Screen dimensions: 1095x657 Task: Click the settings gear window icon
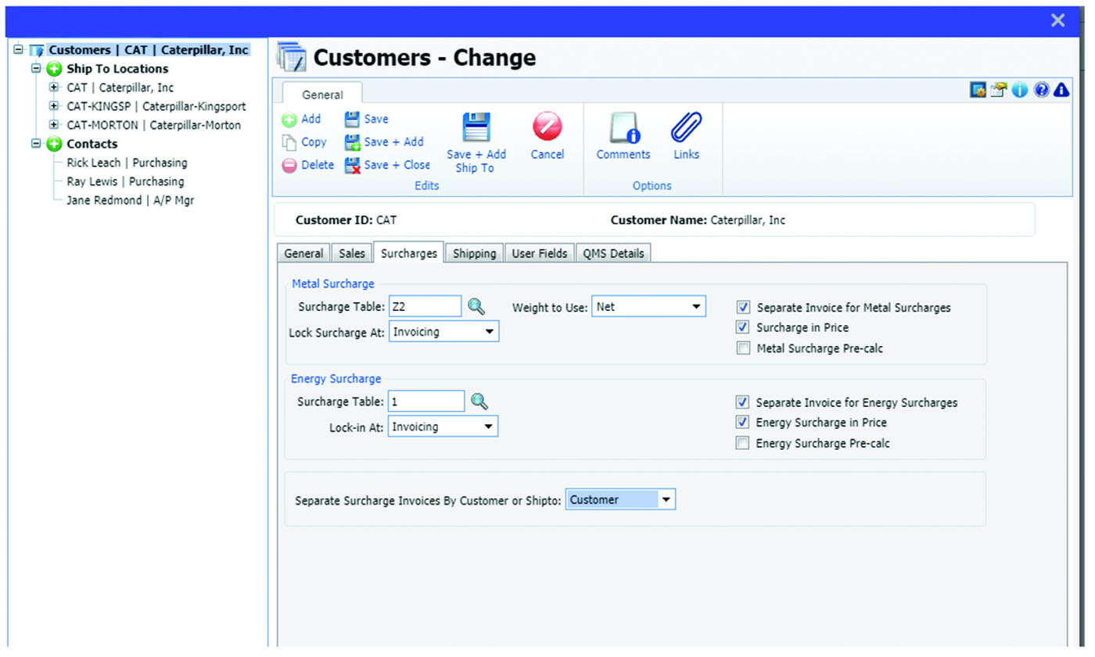[978, 90]
